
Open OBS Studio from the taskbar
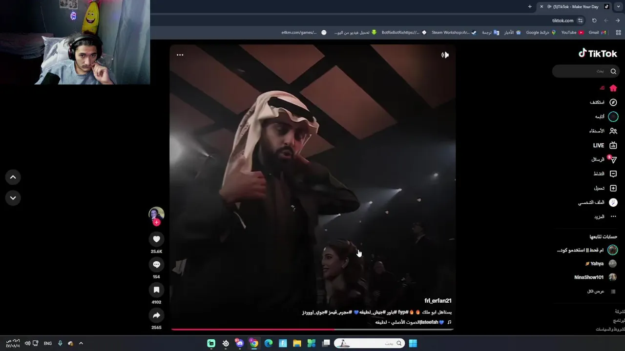pos(226,344)
